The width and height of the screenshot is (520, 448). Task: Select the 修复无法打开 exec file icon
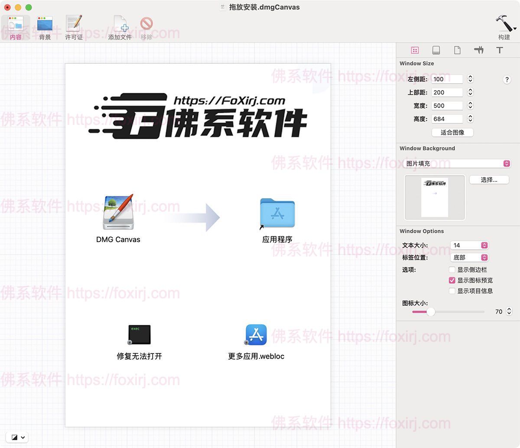[x=139, y=334]
